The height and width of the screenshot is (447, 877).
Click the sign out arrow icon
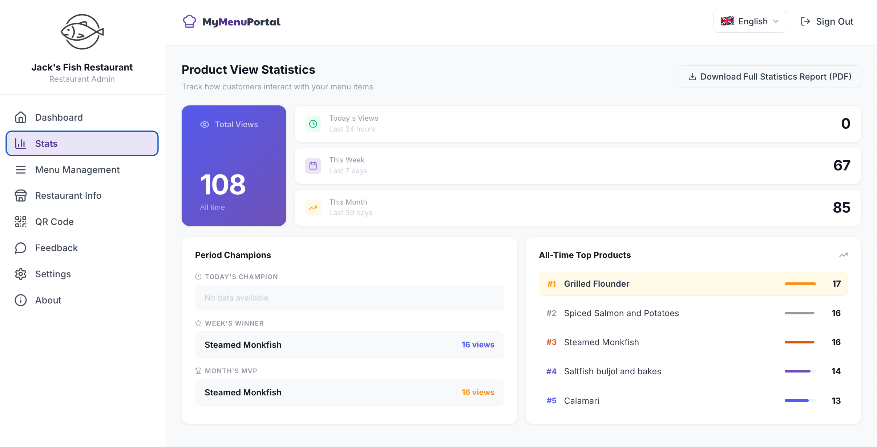pos(805,21)
